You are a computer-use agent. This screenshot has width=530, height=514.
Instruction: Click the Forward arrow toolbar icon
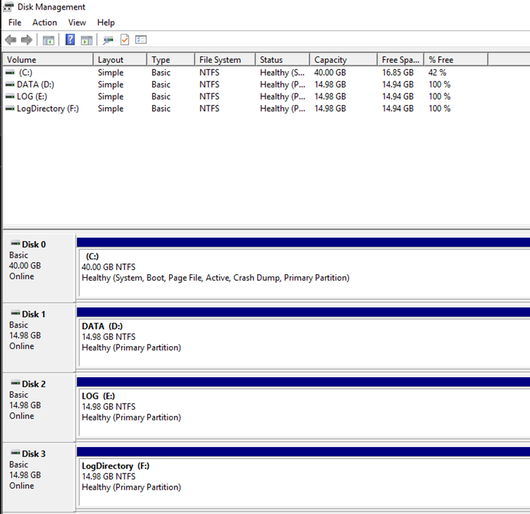click(26, 40)
